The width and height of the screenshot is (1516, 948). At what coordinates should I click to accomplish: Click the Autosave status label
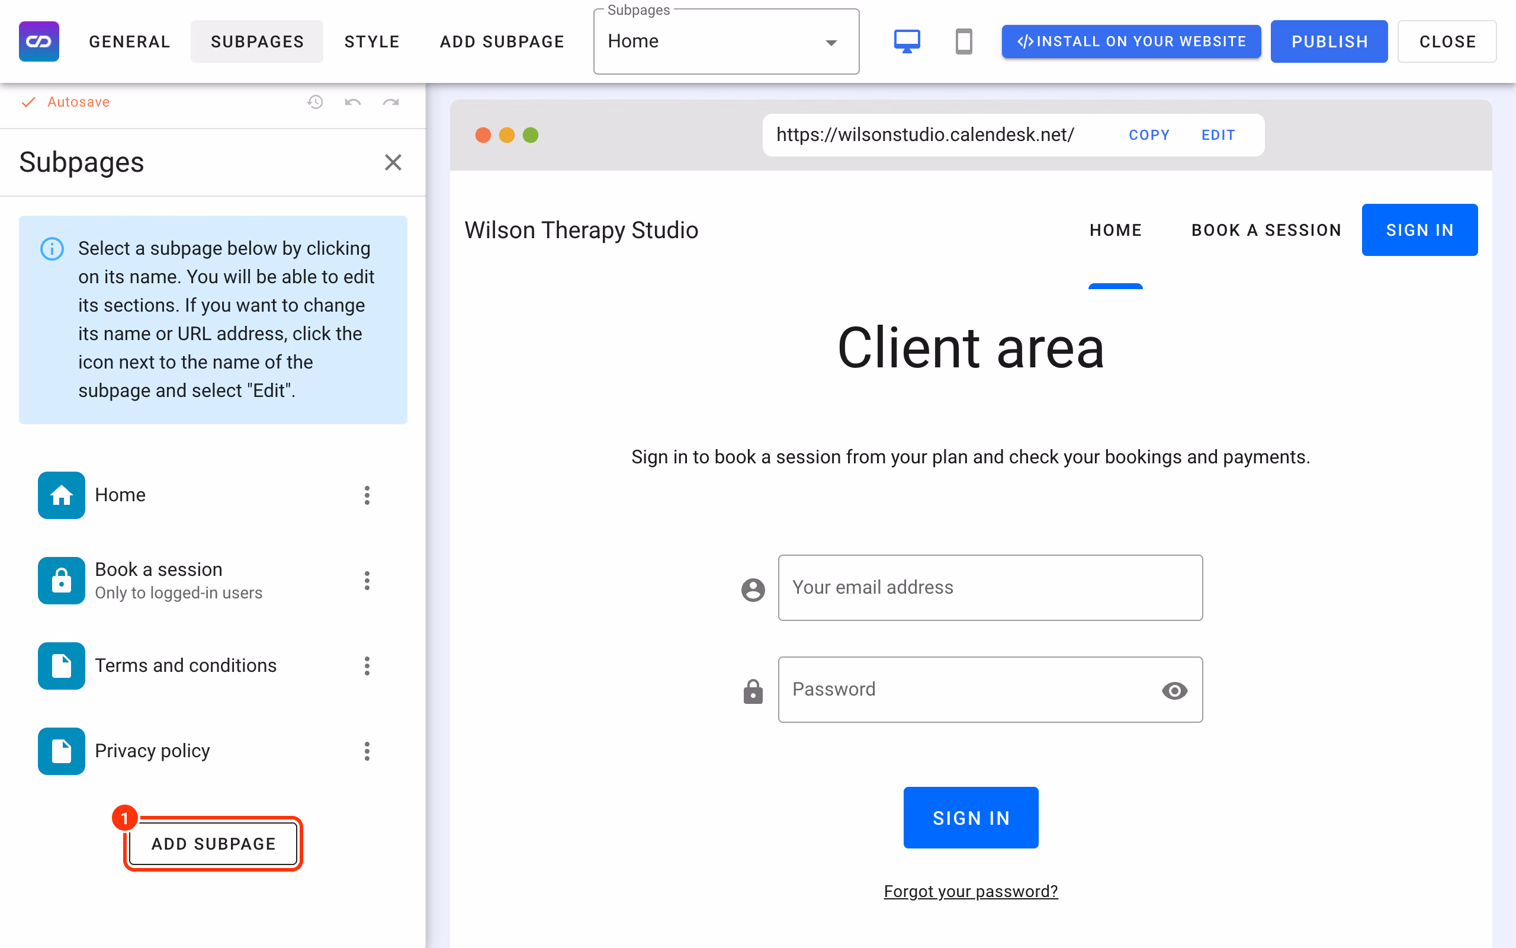[78, 102]
